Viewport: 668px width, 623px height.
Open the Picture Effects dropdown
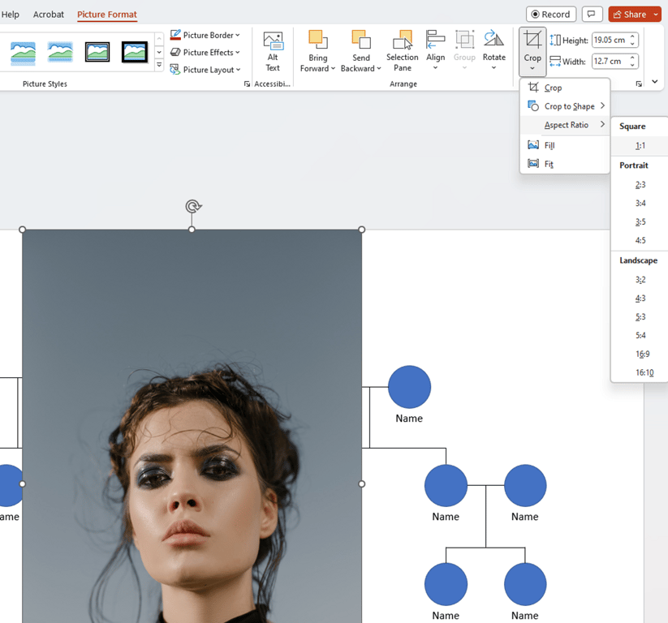205,53
